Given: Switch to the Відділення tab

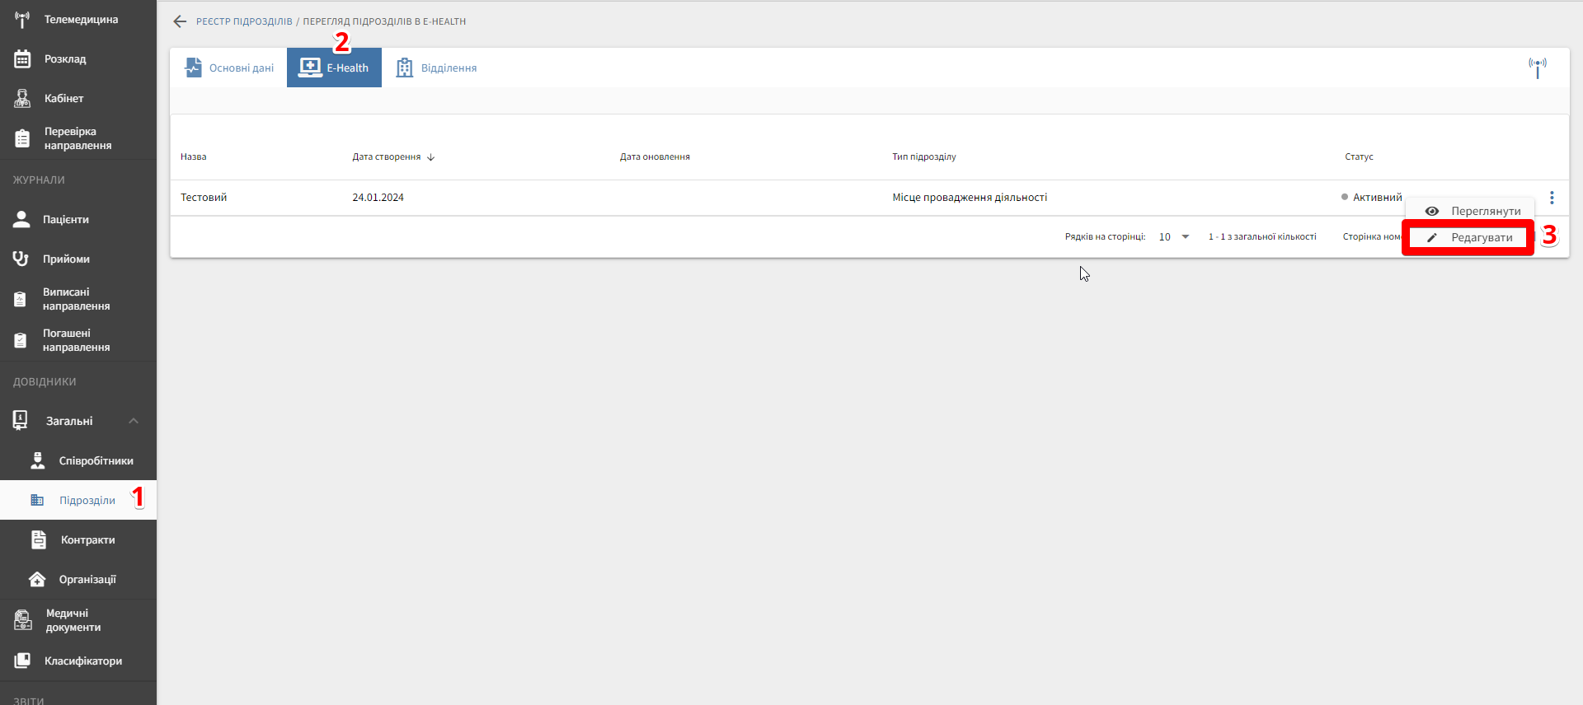Looking at the screenshot, I should tap(436, 68).
